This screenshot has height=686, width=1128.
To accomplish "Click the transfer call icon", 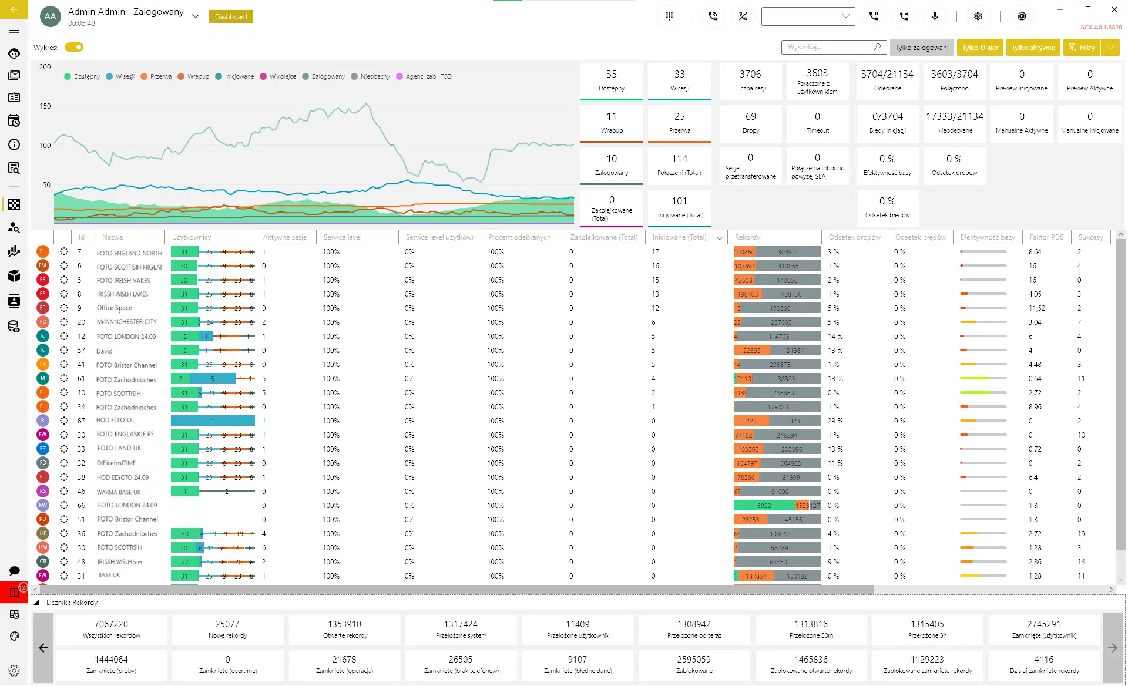I will [904, 16].
